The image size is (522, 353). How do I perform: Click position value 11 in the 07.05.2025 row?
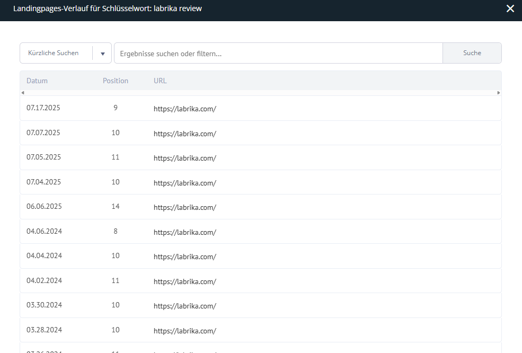point(116,157)
